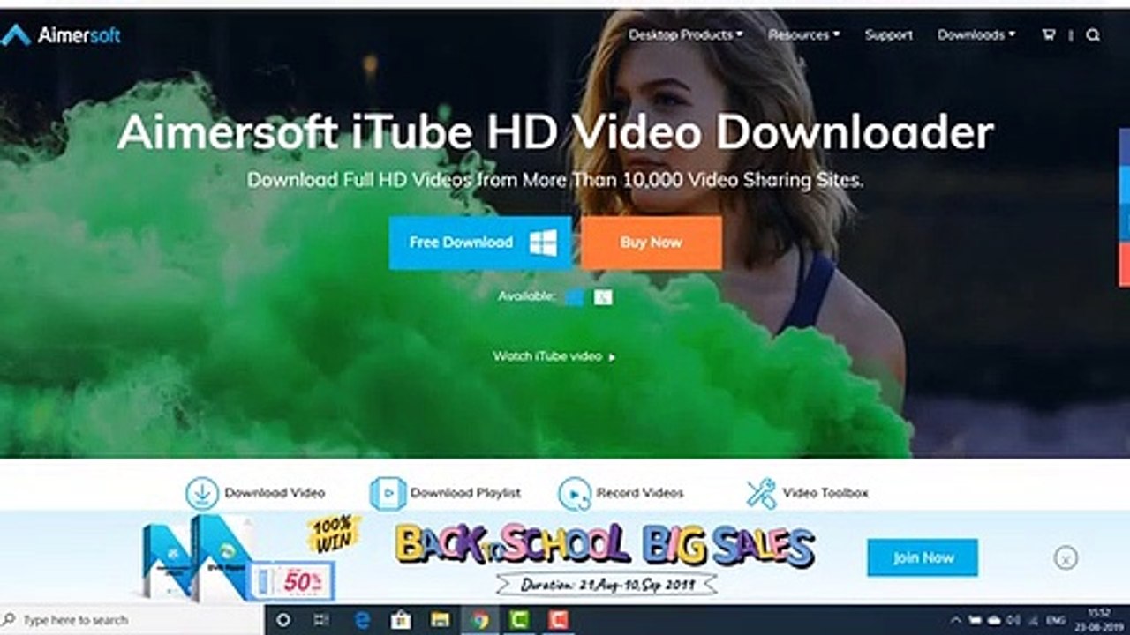Open File Explorer from the taskbar
1130x635 pixels.
440,620
